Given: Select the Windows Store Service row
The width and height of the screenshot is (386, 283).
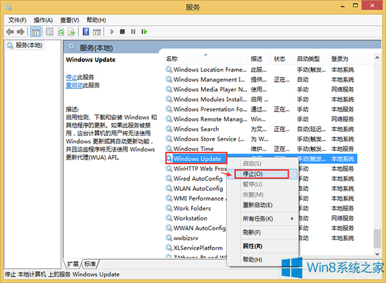Looking at the screenshot, I should click(261, 139).
